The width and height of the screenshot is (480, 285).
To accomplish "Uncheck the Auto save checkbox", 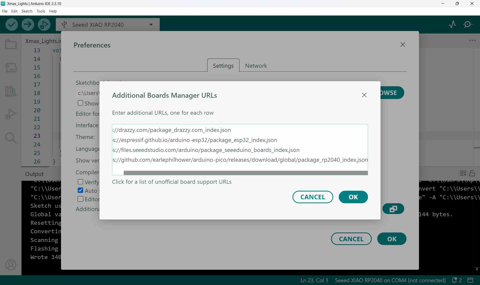I will (x=80, y=190).
